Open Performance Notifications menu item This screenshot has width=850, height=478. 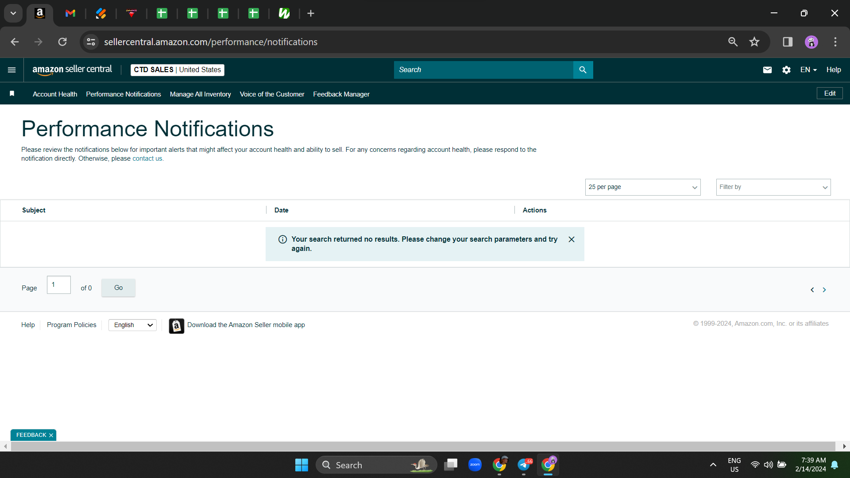point(124,94)
